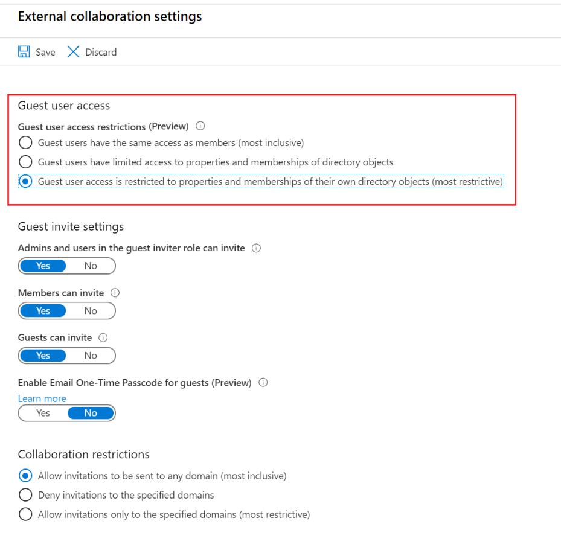Click info icon beside Guest user access restrictions
Viewport: 561px width, 553px height.
pos(200,126)
